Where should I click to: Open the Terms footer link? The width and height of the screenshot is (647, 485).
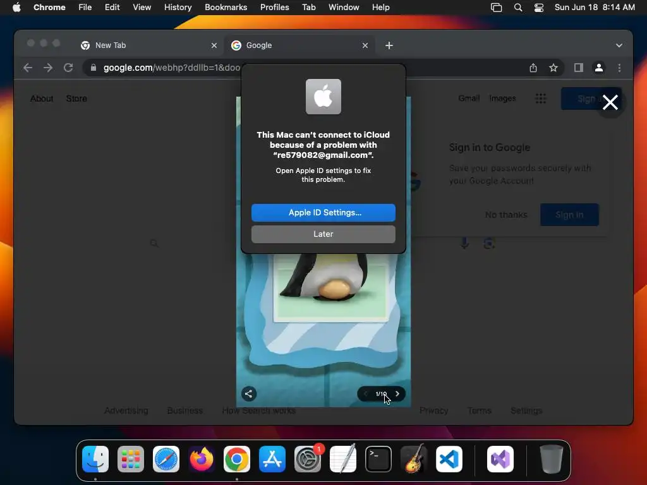[479, 410]
